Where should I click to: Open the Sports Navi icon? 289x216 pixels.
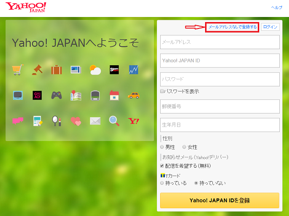114,69
